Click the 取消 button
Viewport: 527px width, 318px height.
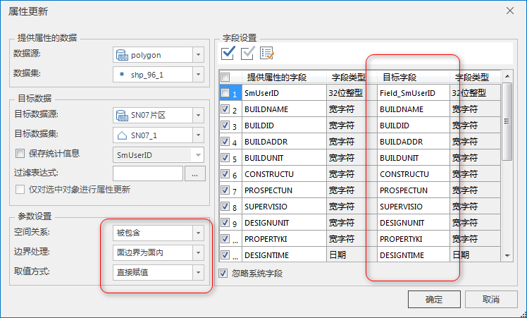491,299
